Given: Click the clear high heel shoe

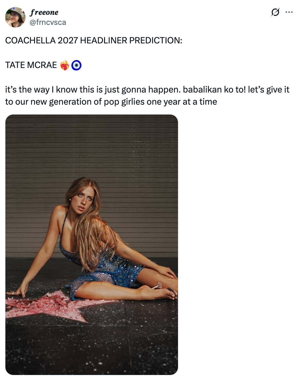Looking at the screenshot, I should click(x=158, y=286).
